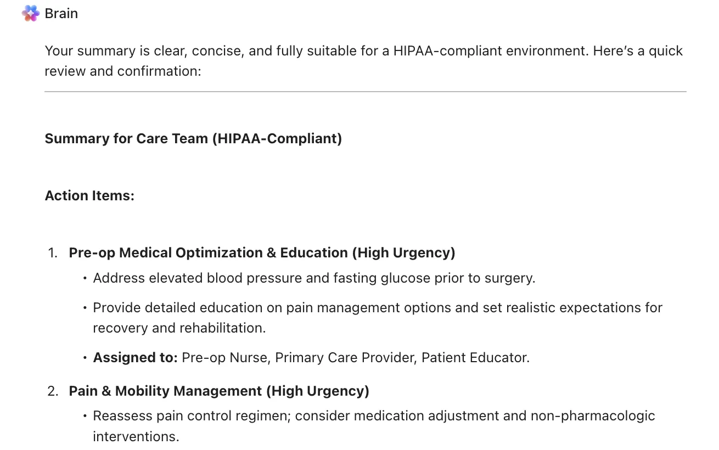This screenshot has height=450, width=719.
Task: Click the 'Reassess pain control regimen' bullet
Action: pyautogui.click(x=374, y=426)
